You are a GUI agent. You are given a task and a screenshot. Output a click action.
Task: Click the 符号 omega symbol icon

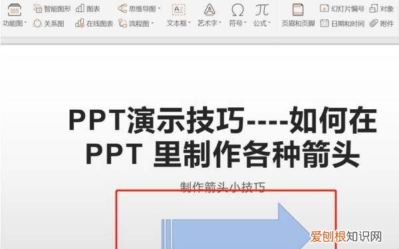point(237,10)
